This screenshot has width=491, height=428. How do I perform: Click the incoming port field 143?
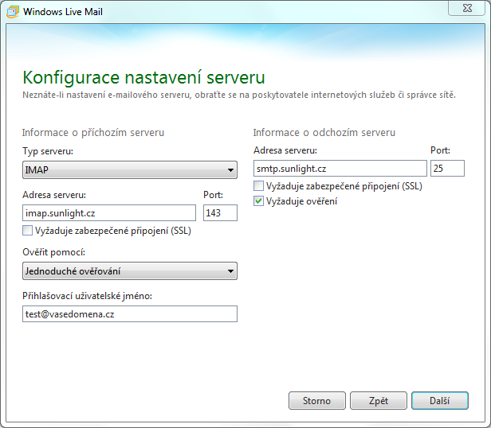220,213
